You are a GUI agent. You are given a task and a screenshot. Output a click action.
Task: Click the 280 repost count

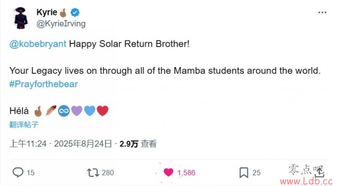(x=108, y=173)
